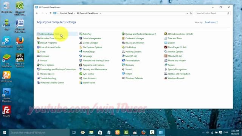The height and width of the screenshot is (136, 242).
Task: Click the File History icon
Action: [123, 47]
